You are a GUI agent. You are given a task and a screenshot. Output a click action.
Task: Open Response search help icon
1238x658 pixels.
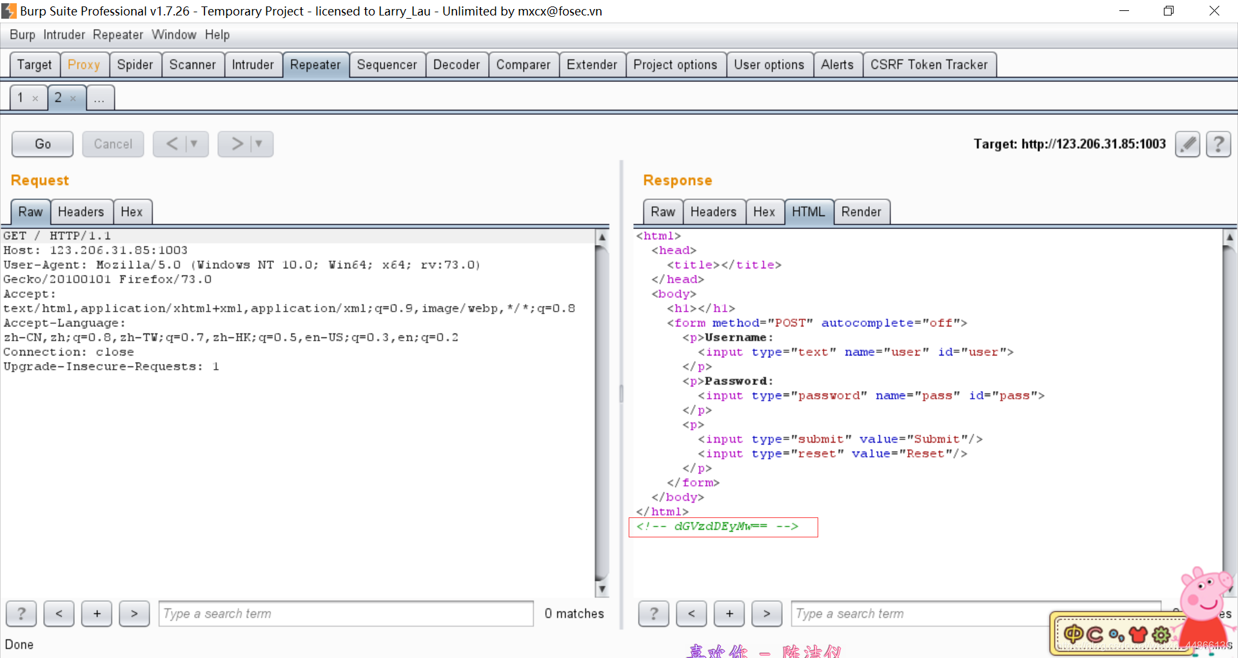(654, 613)
